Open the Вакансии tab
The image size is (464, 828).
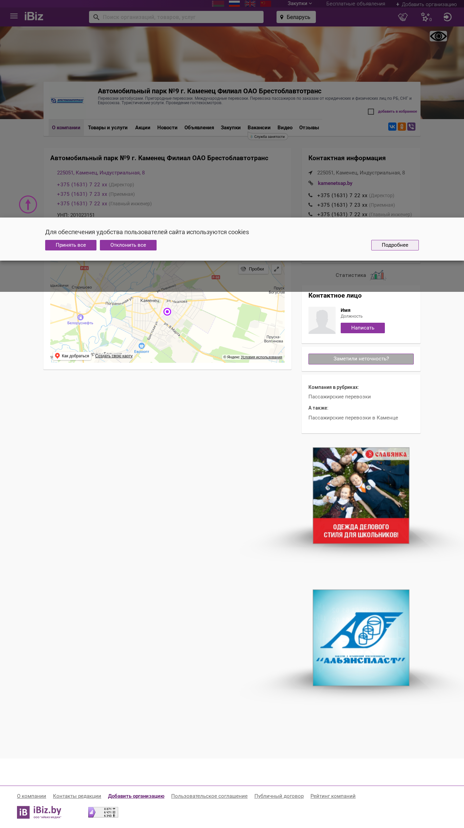tap(259, 128)
